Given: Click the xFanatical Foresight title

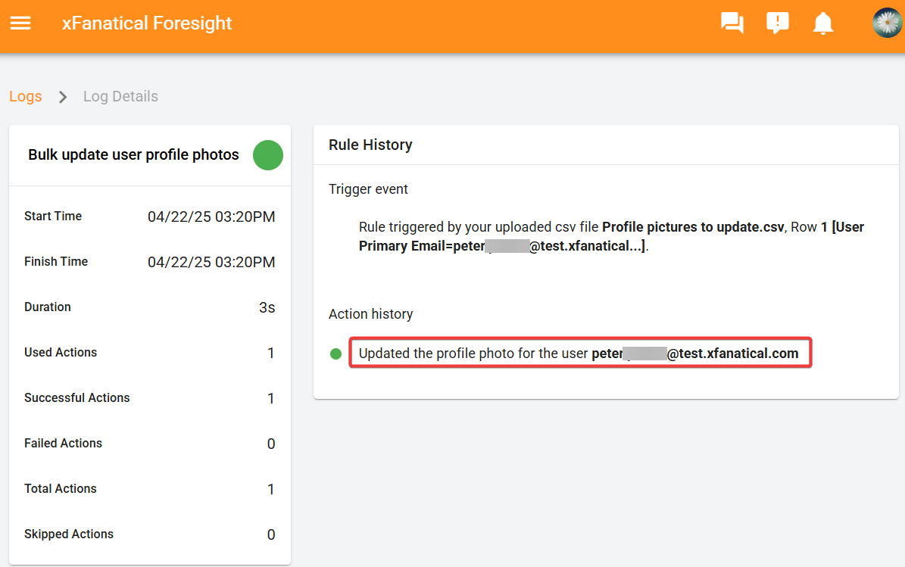Looking at the screenshot, I should (x=147, y=23).
